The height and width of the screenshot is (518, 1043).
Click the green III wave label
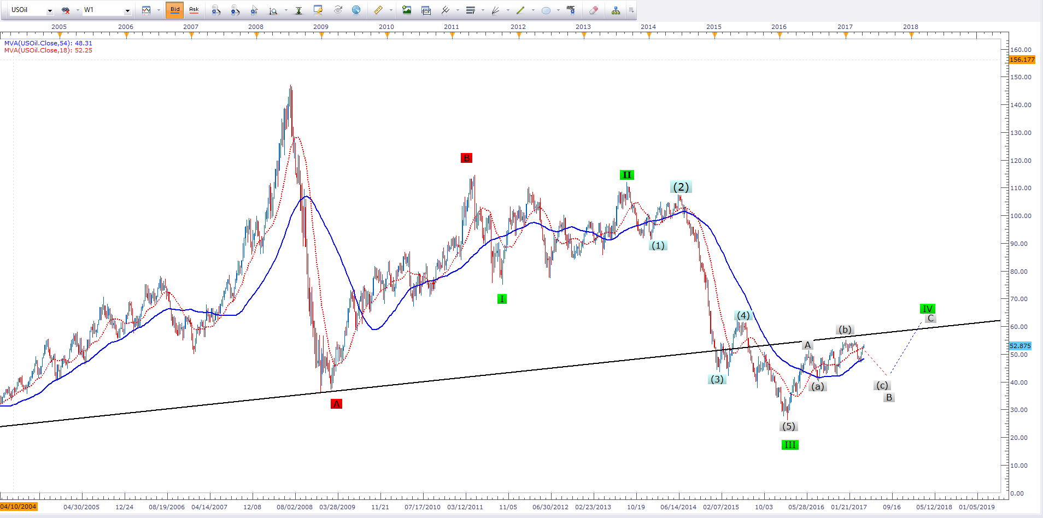(x=790, y=445)
